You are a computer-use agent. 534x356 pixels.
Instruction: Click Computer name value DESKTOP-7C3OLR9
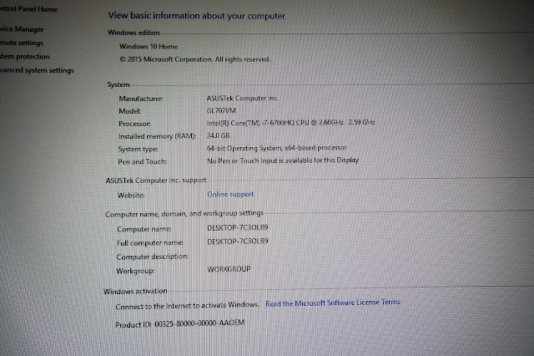pos(238,228)
